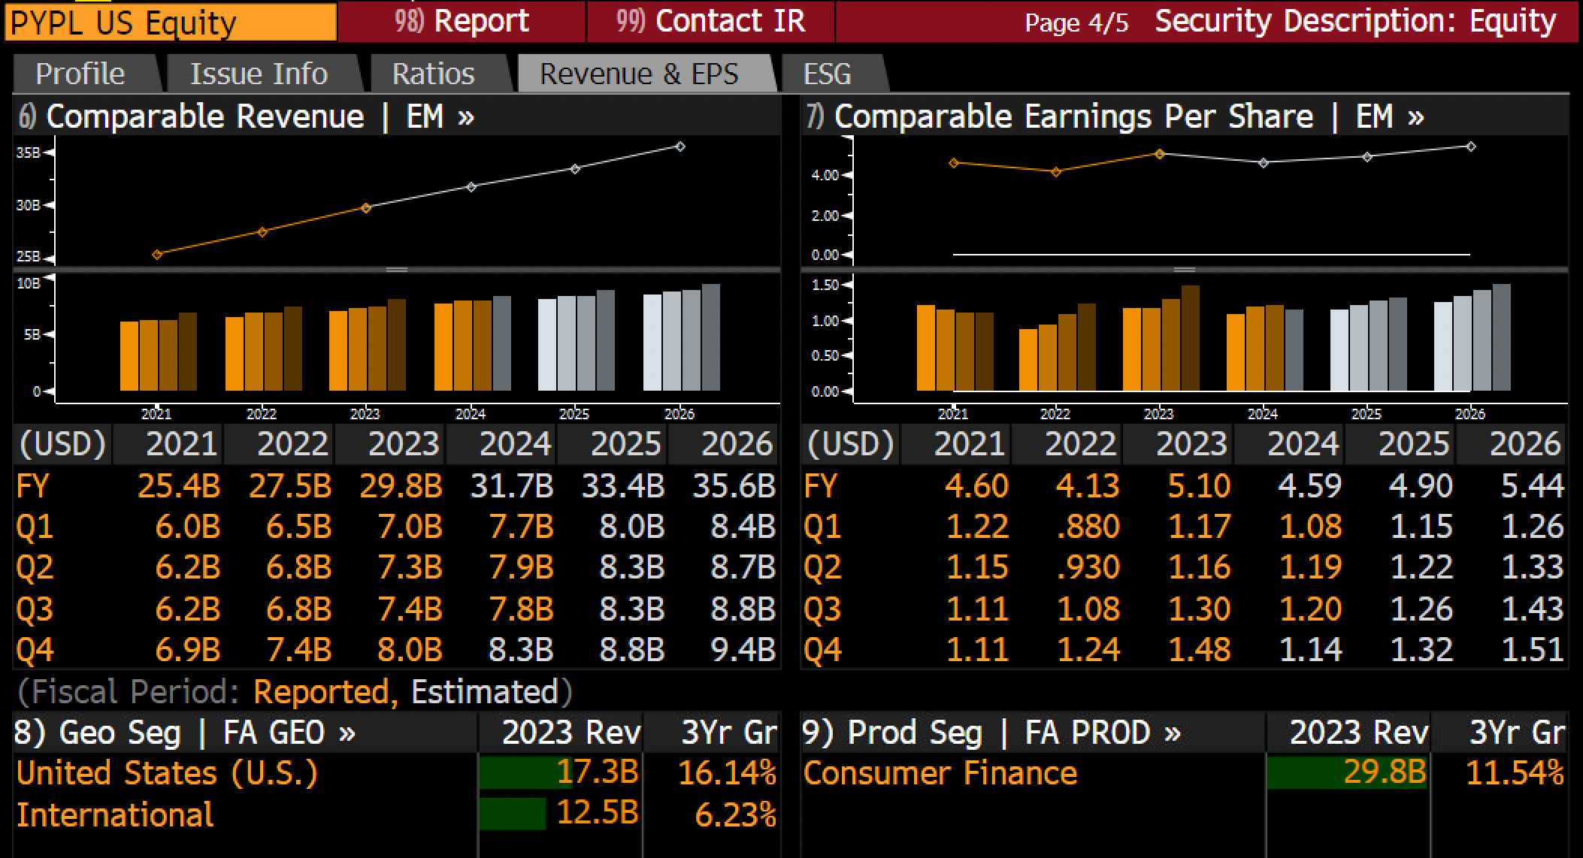The width and height of the screenshot is (1583, 858).
Task: Select FY 2024 revenue estimate 31.7B
Action: point(513,486)
